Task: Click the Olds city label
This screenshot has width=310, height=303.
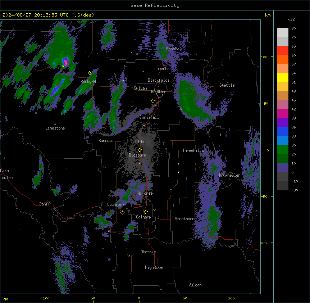Action: (140, 142)
